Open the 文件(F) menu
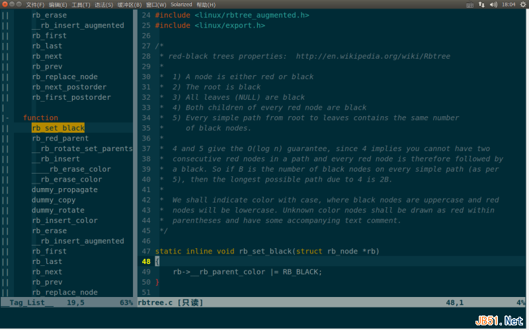The image size is (529, 330). pyautogui.click(x=34, y=5)
